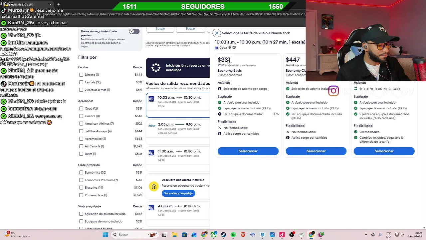This screenshot has width=426, height=240.
Task: Click the volume speaker tray icon
Action: [x=402, y=235]
